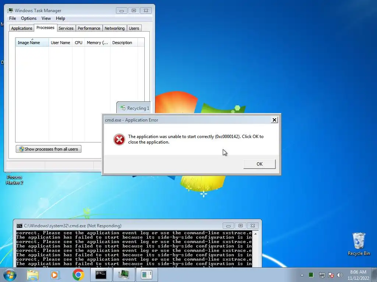
Task: Click Show processes from all users
Action: coord(49,149)
